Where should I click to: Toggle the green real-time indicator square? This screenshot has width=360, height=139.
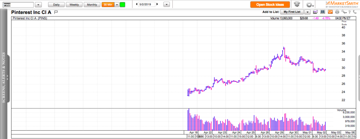pos(123,4)
